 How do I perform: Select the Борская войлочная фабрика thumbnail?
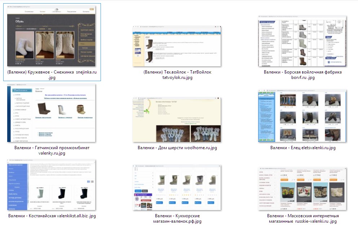click(x=302, y=41)
